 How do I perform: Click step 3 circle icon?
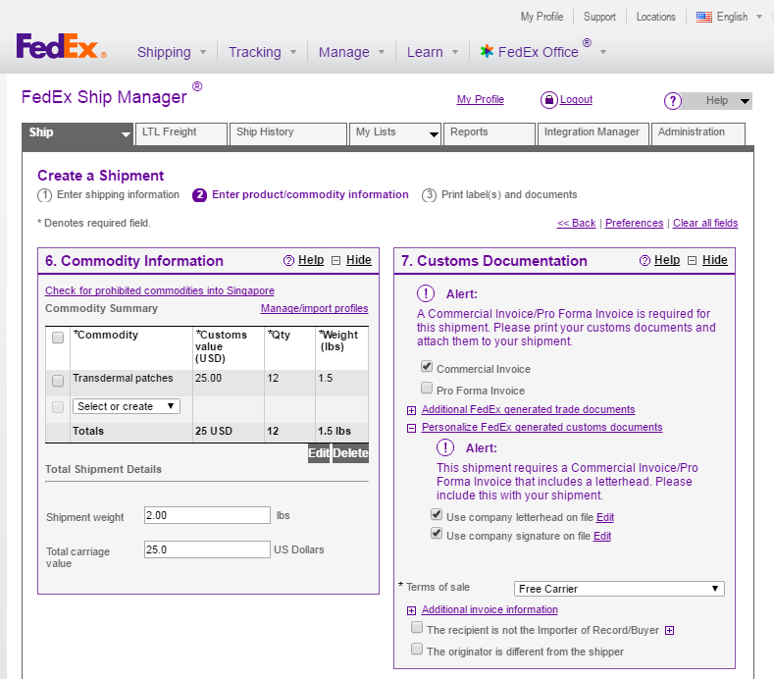point(429,195)
